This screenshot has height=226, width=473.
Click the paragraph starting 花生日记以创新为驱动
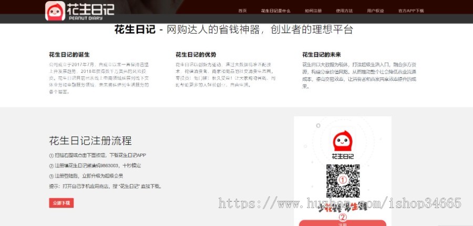tap(225, 74)
